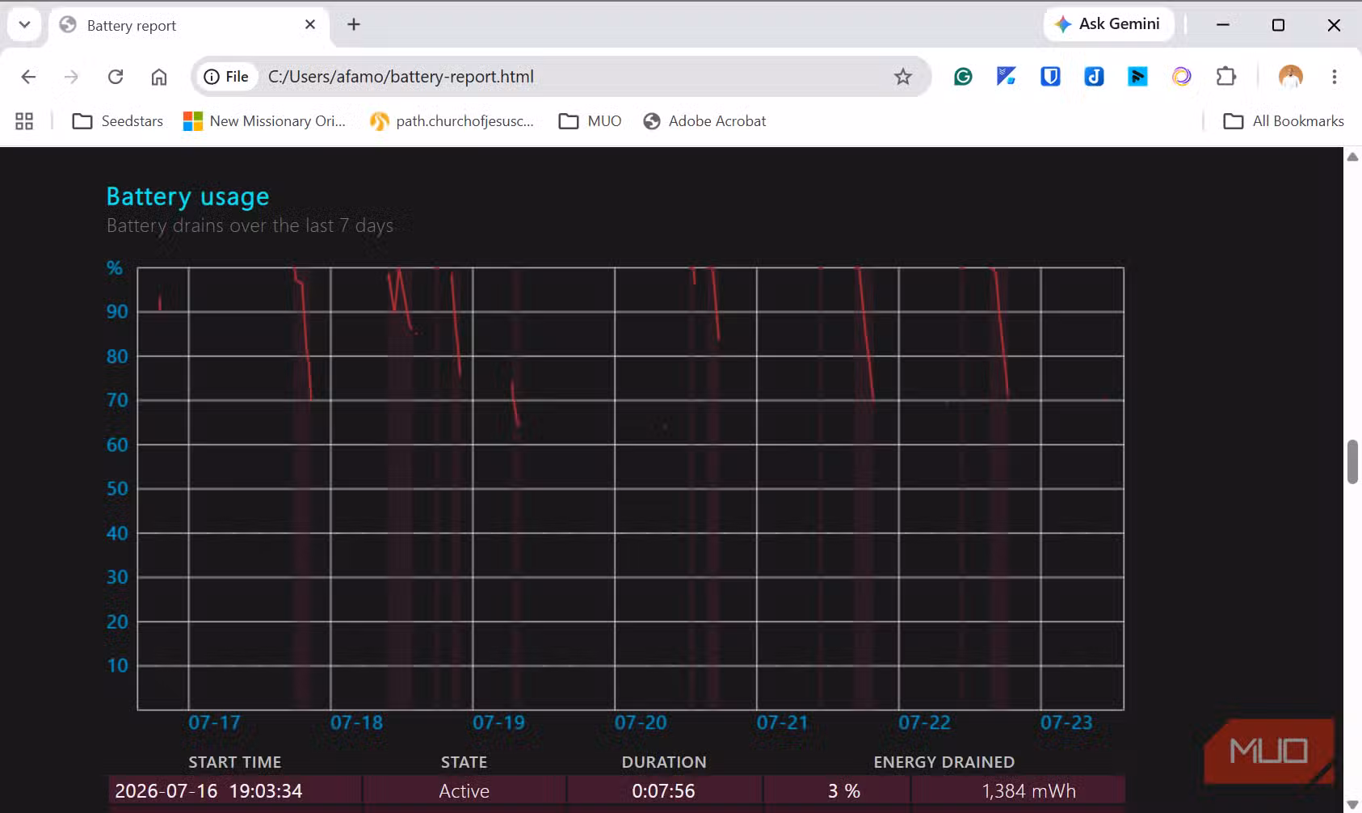1362x813 pixels.
Task: Click the 50 percent axis label
Action: click(117, 489)
